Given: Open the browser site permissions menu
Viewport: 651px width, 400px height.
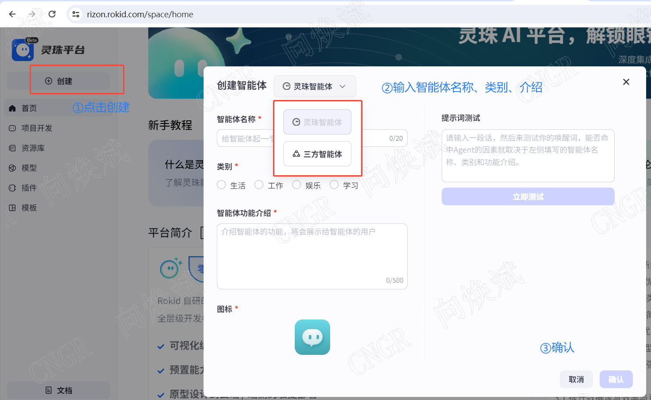Looking at the screenshot, I should click(76, 14).
